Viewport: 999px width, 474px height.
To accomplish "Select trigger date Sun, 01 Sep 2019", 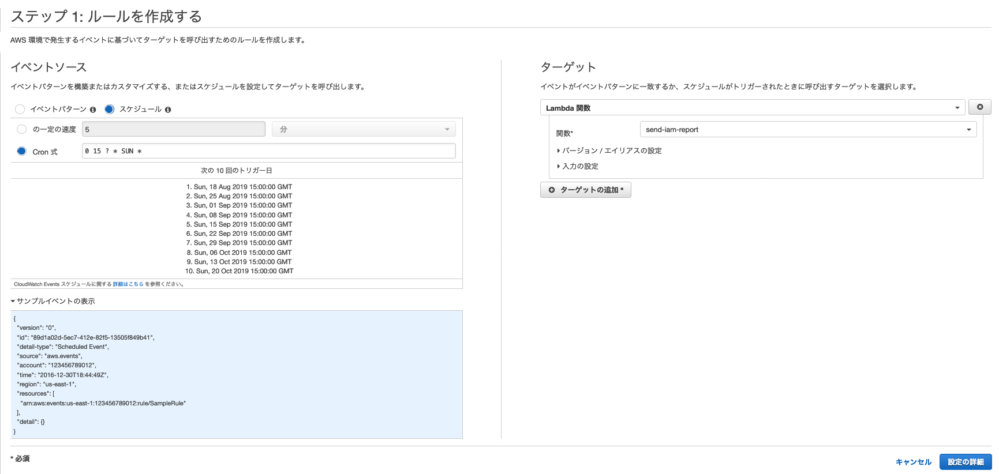I will [240, 205].
